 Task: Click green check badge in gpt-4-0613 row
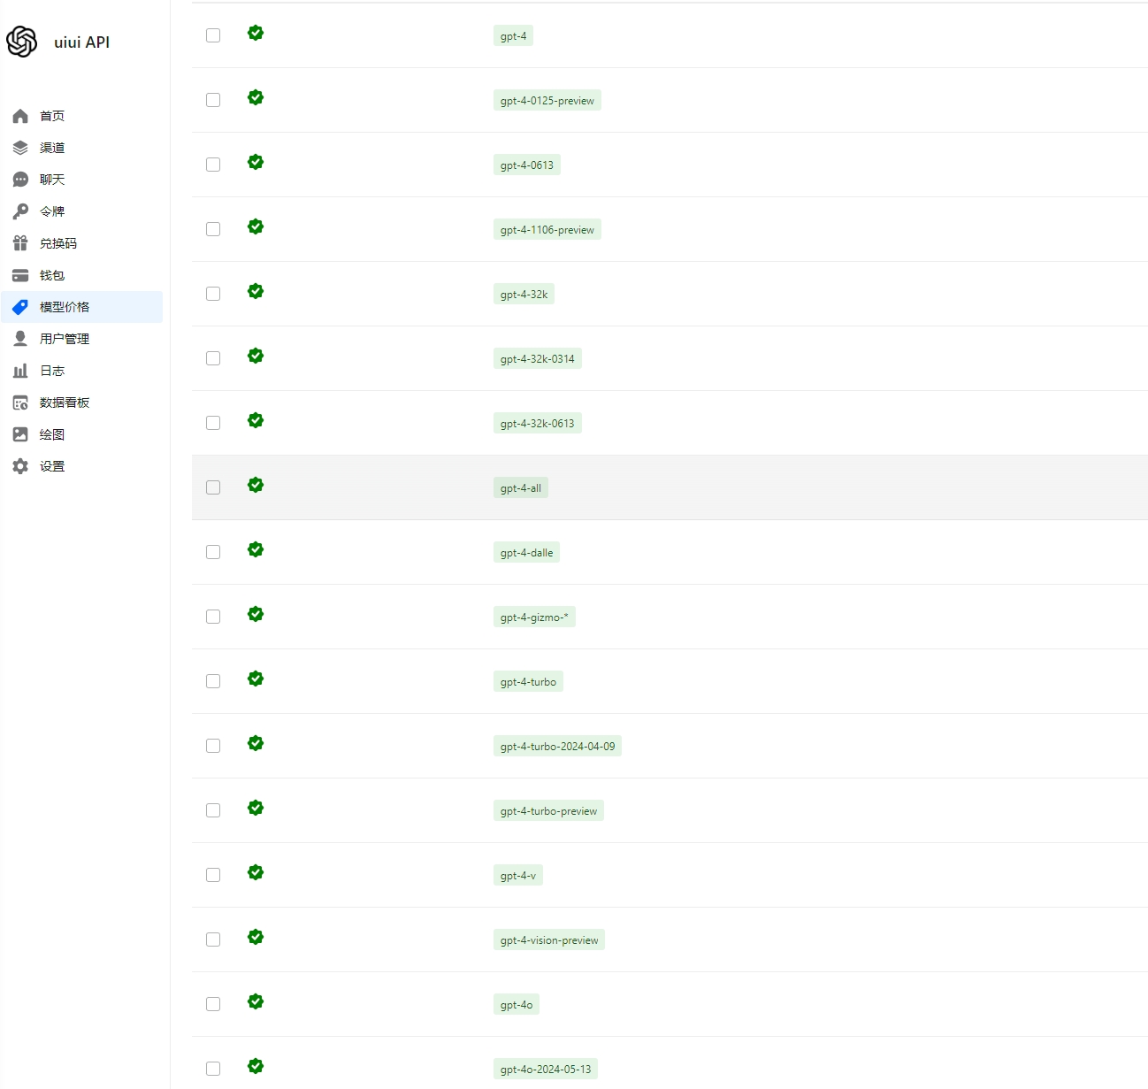pos(256,162)
